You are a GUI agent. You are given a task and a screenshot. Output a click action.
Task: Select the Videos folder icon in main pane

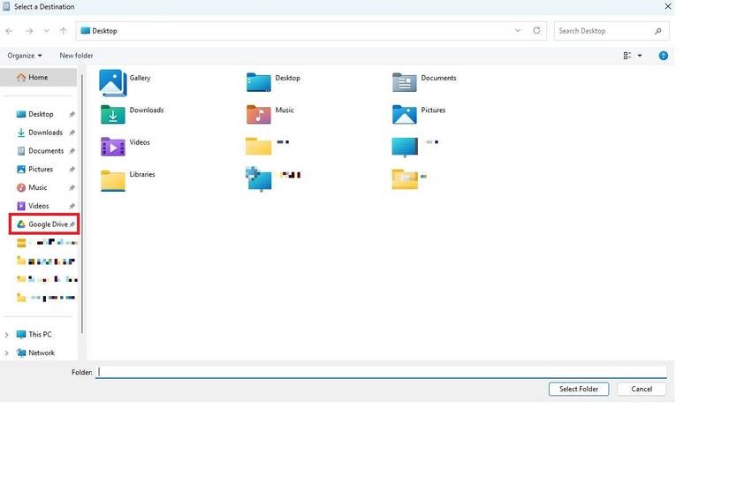pos(113,146)
